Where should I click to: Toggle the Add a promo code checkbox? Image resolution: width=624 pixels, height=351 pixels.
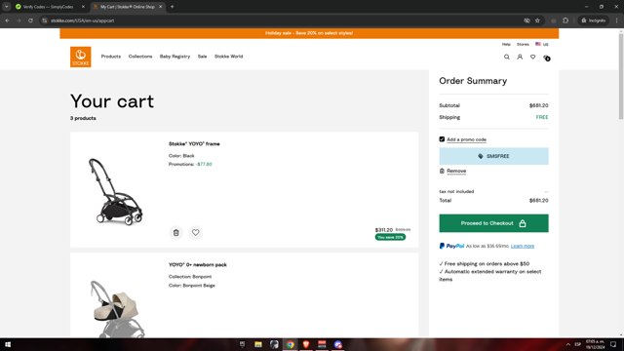[x=442, y=139]
